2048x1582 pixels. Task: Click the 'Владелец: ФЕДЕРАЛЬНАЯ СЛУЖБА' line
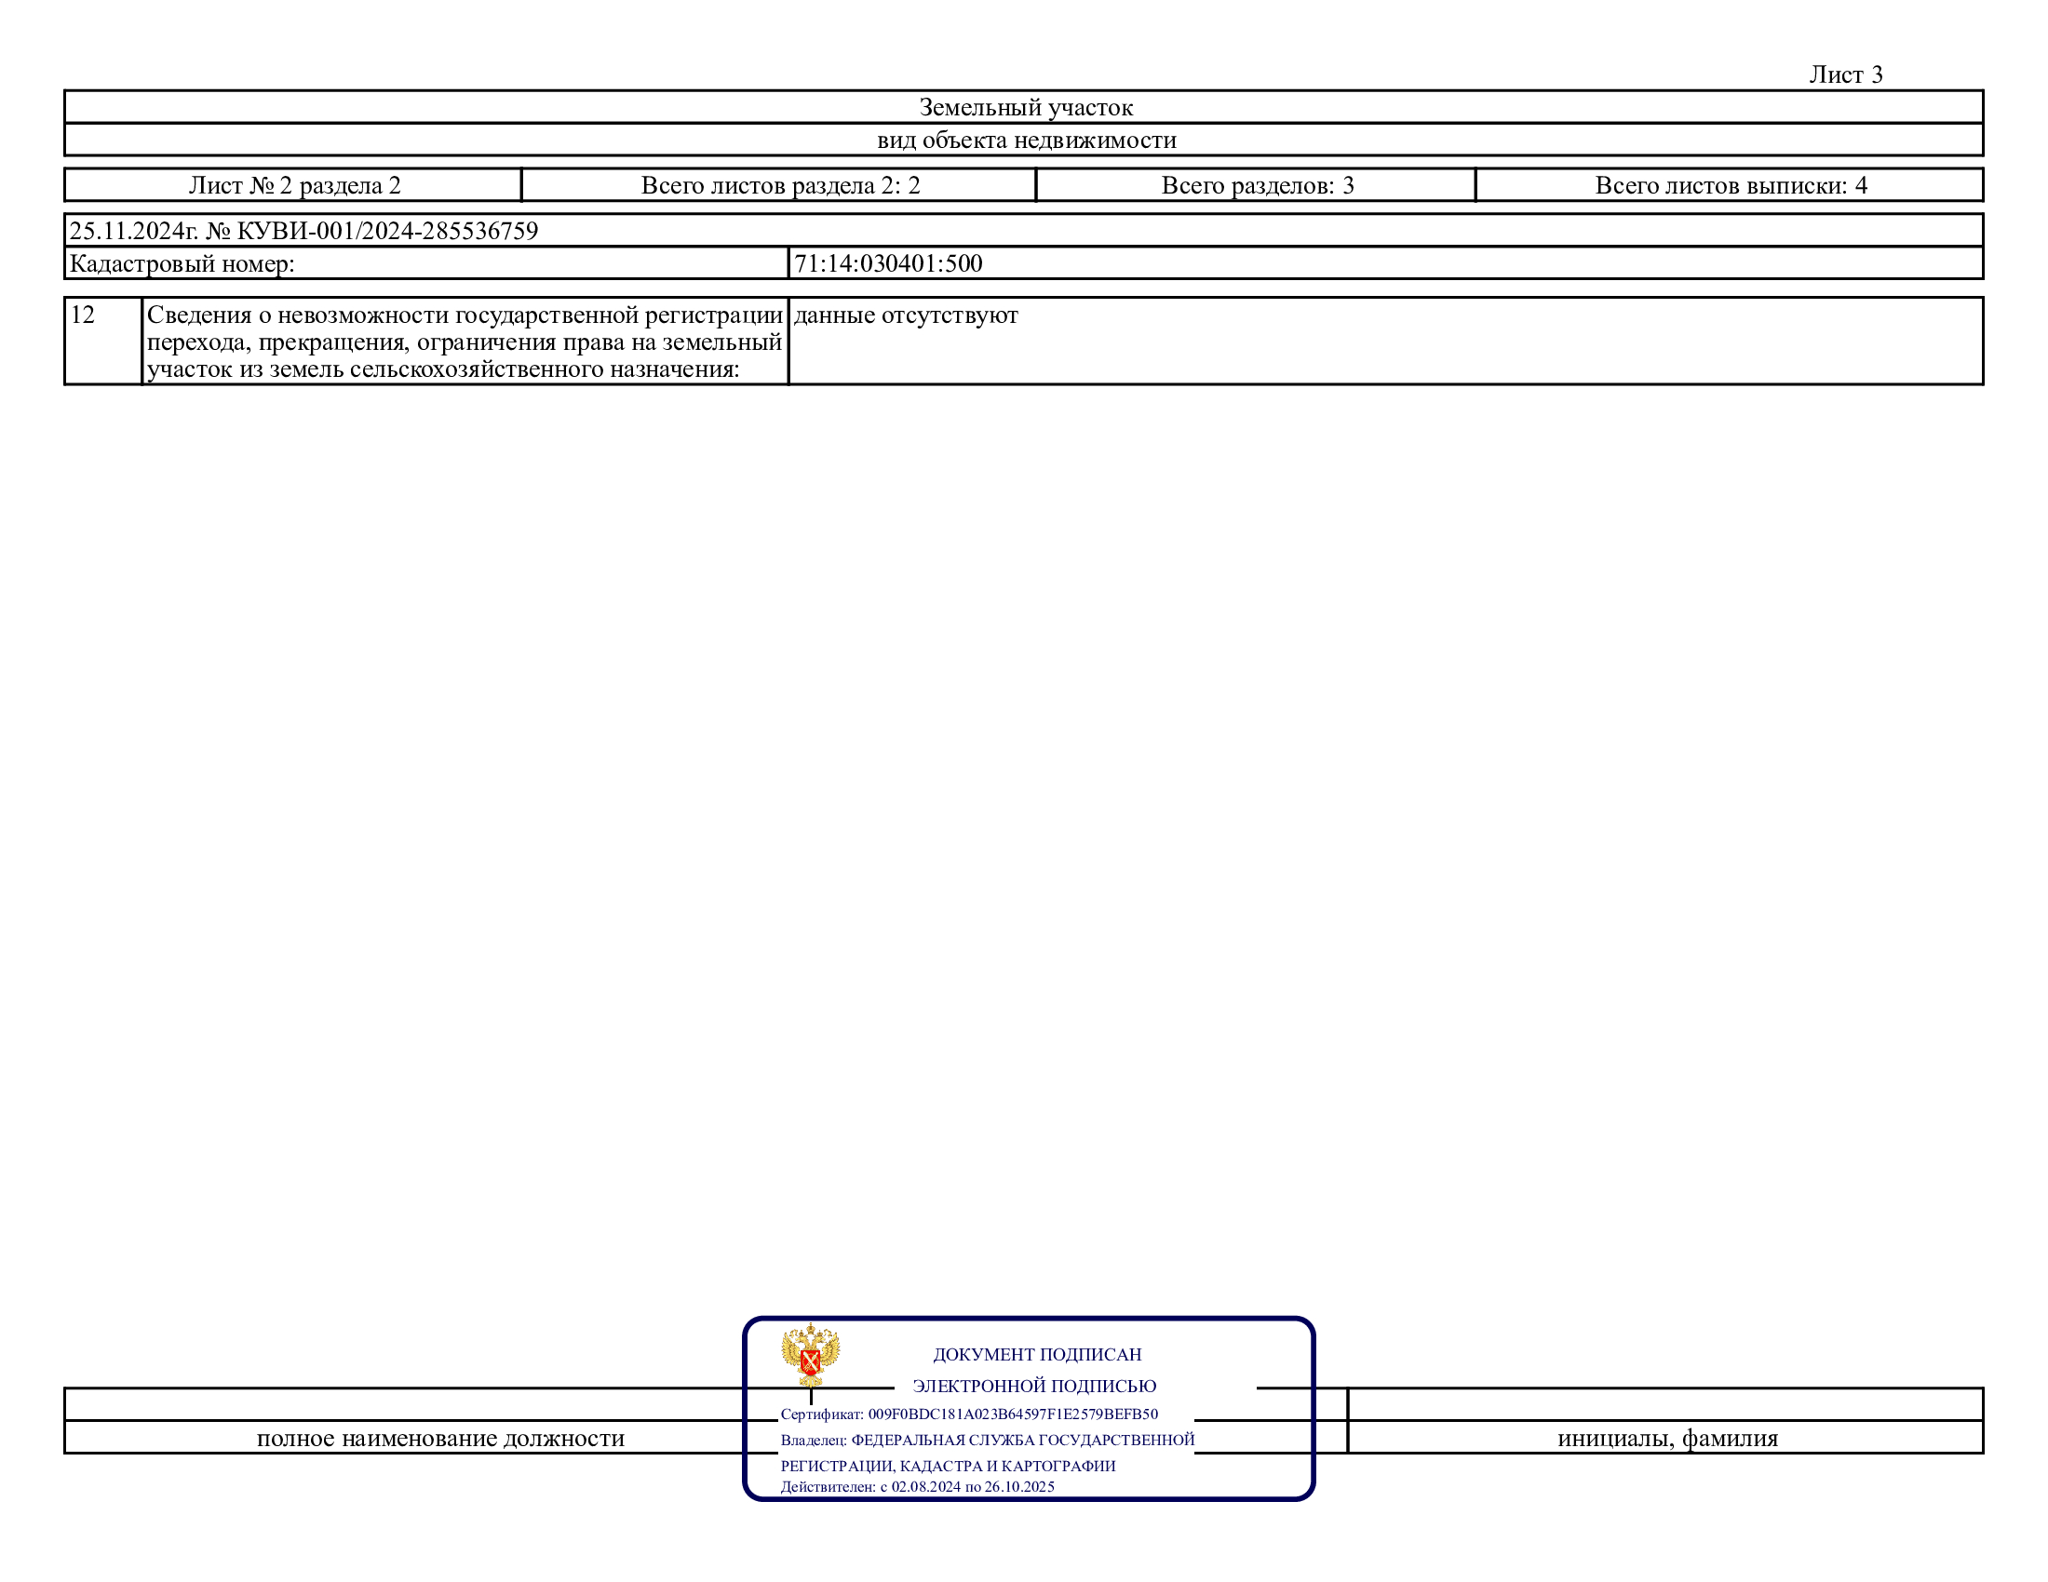(987, 1441)
